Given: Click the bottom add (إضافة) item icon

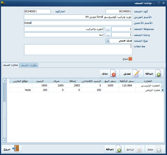Looking at the screenshot, I should pyautogui.click(x=119, y=149).
